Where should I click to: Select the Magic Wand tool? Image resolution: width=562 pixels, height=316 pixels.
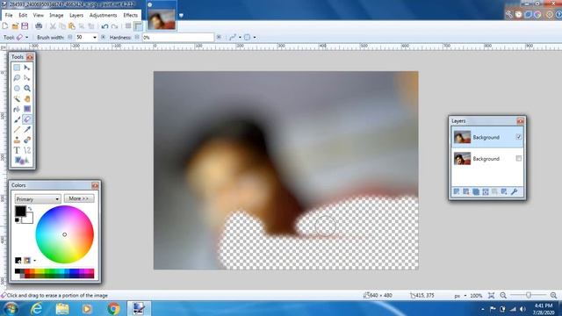[17, 98]
